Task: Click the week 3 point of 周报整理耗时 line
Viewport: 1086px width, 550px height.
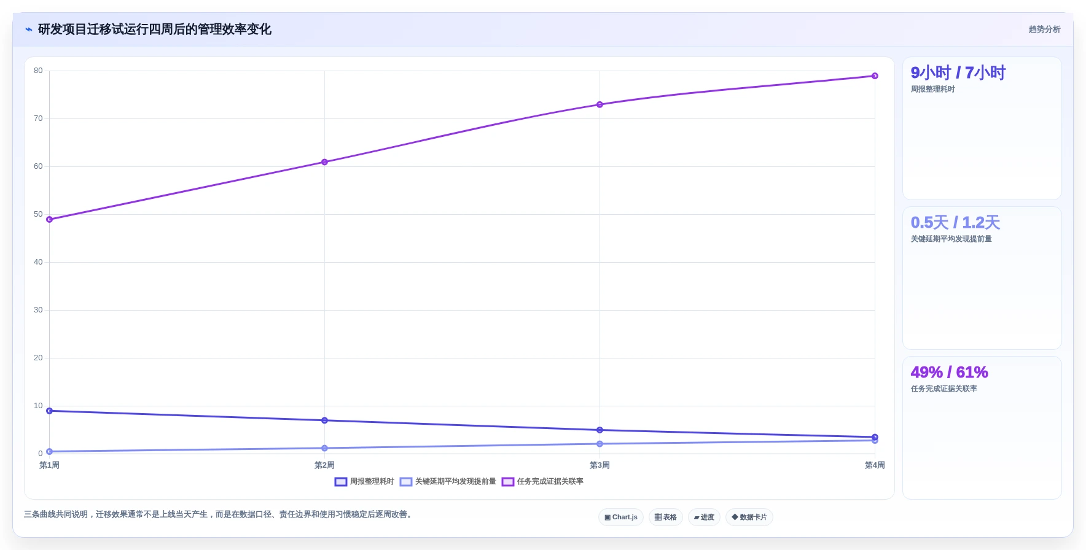Action: (x=600, y=430)
